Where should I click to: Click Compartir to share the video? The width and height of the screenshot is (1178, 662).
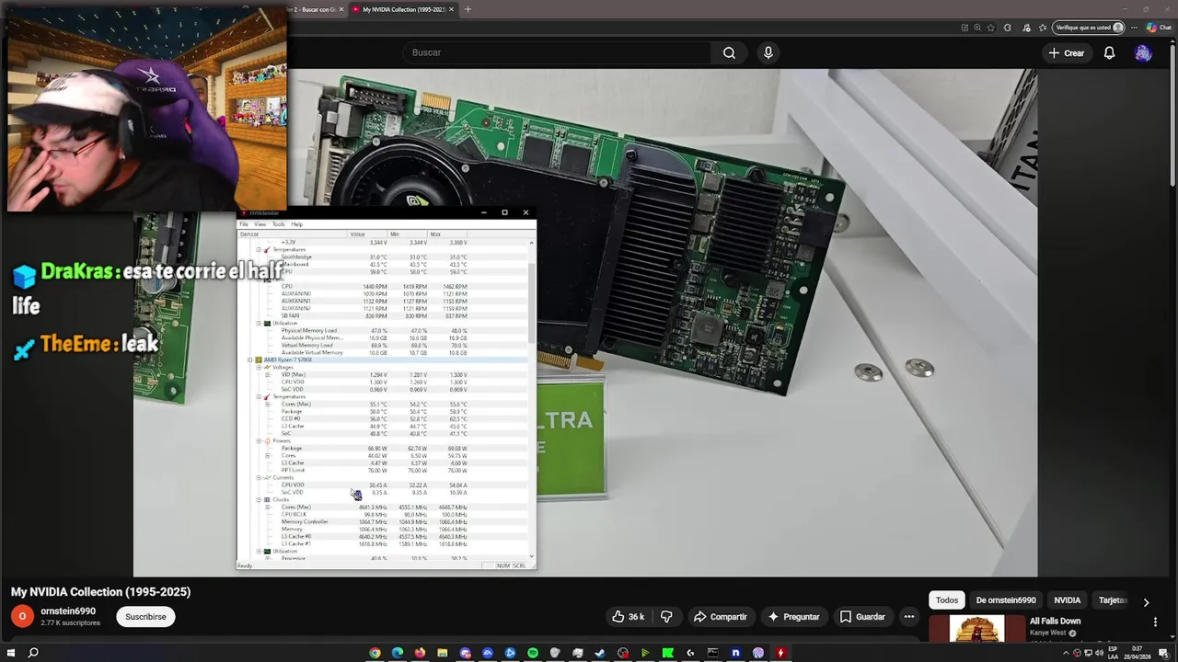point(720,617)
